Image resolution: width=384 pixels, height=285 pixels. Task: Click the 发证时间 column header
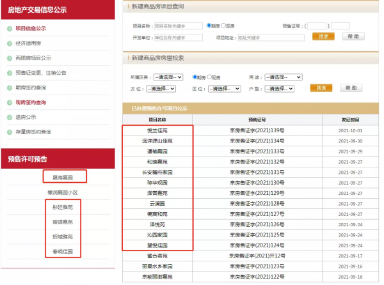click(350, 119)
